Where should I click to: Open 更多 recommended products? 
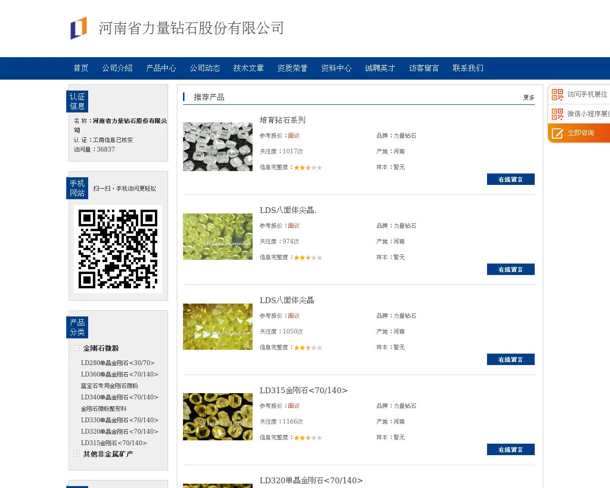(529, 97)
